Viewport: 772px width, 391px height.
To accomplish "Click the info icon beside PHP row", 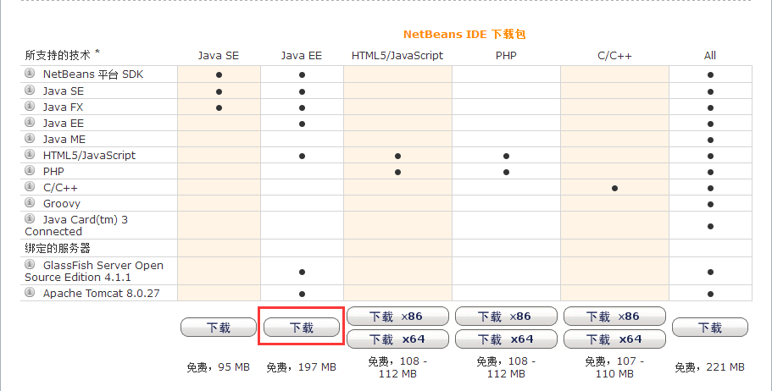I will point(30,170).
